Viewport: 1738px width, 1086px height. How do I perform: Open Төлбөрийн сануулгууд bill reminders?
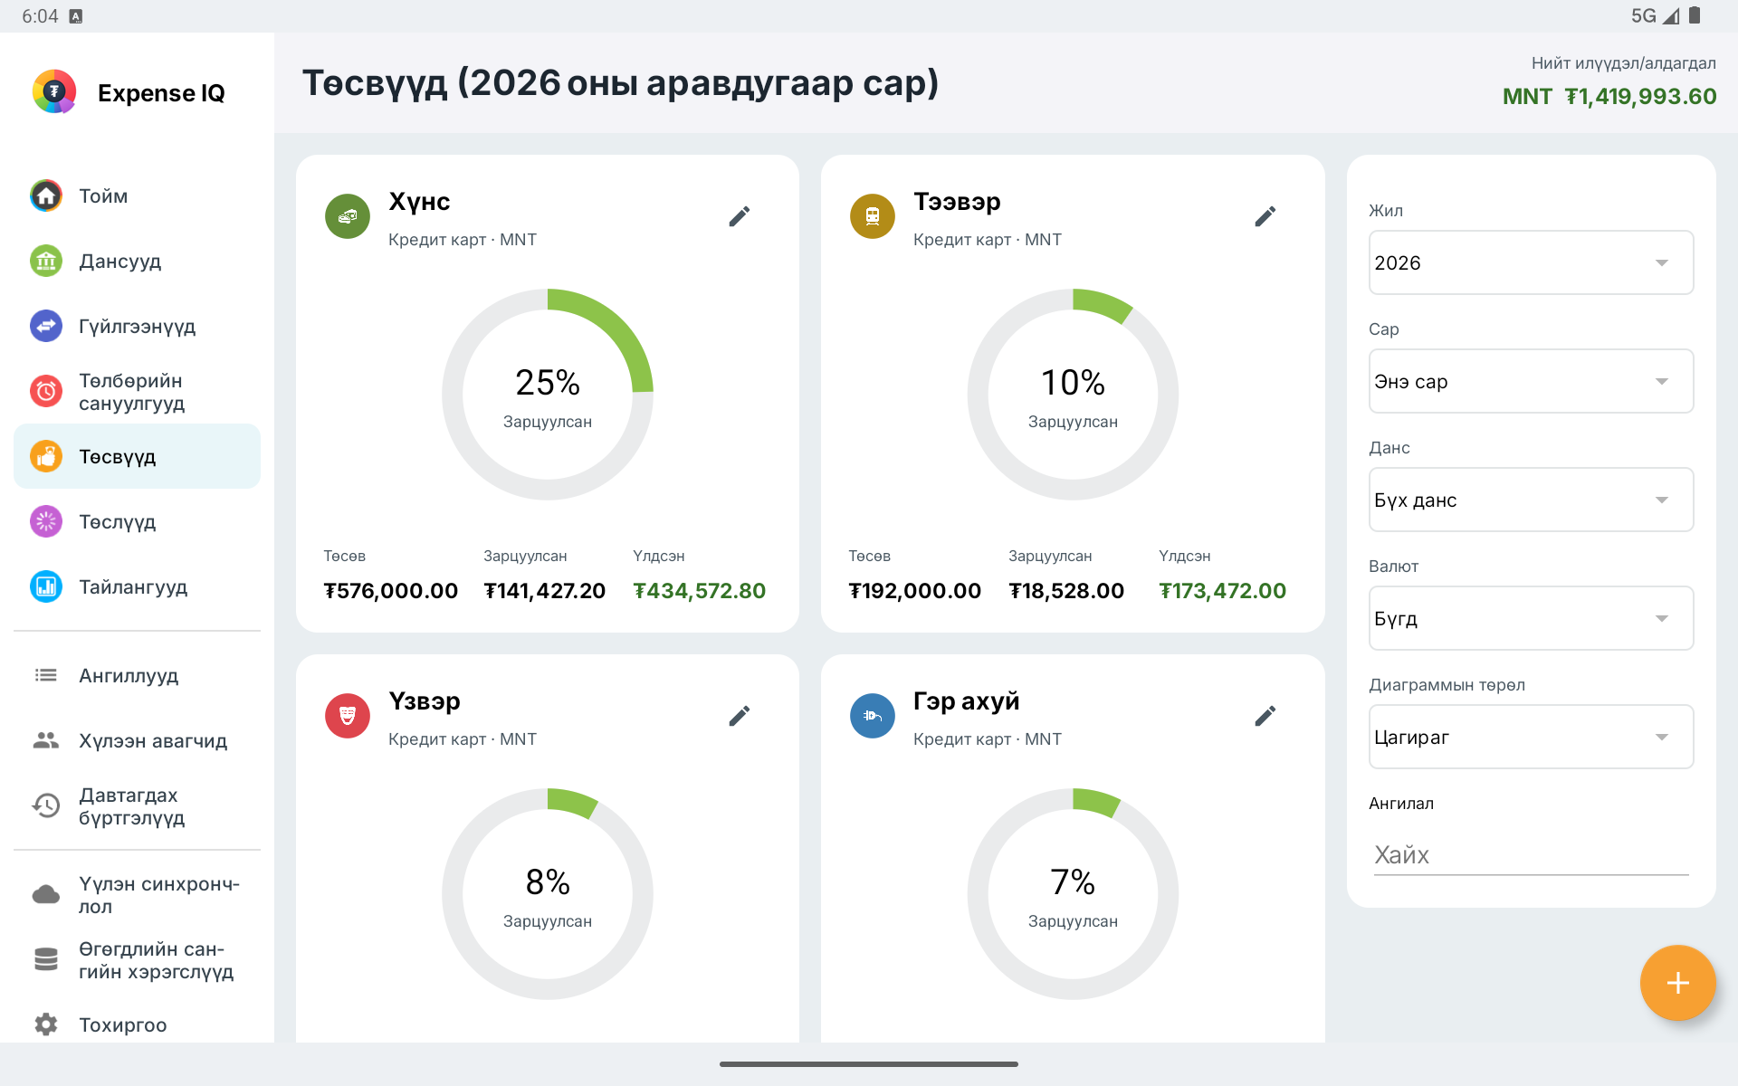pyautogui.click(x=137, y=391)
